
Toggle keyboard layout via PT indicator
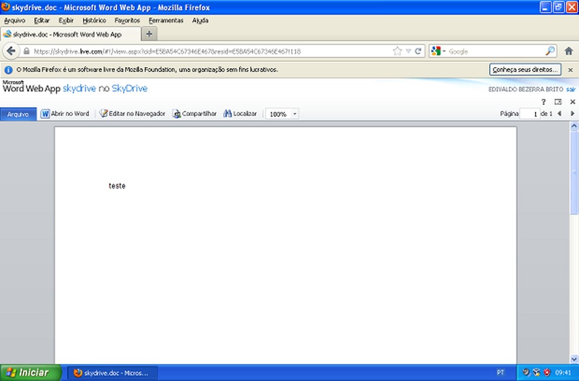[x=500, y=372]
